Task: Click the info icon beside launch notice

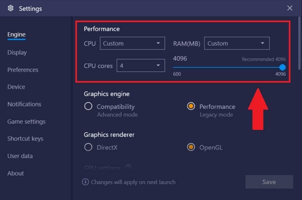Action: (85, 182)
